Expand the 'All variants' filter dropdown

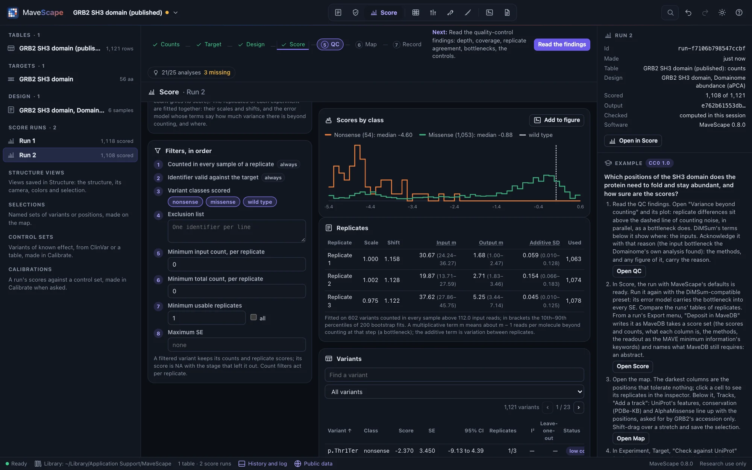(x=454, y=392)
